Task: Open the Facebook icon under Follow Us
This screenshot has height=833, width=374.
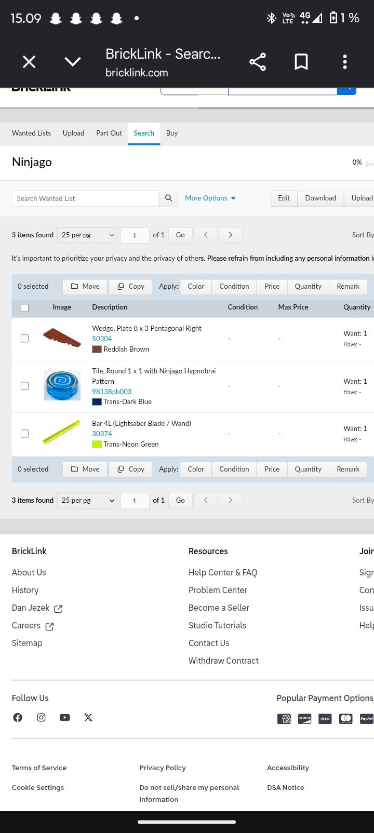Action: tap(18, 717)
